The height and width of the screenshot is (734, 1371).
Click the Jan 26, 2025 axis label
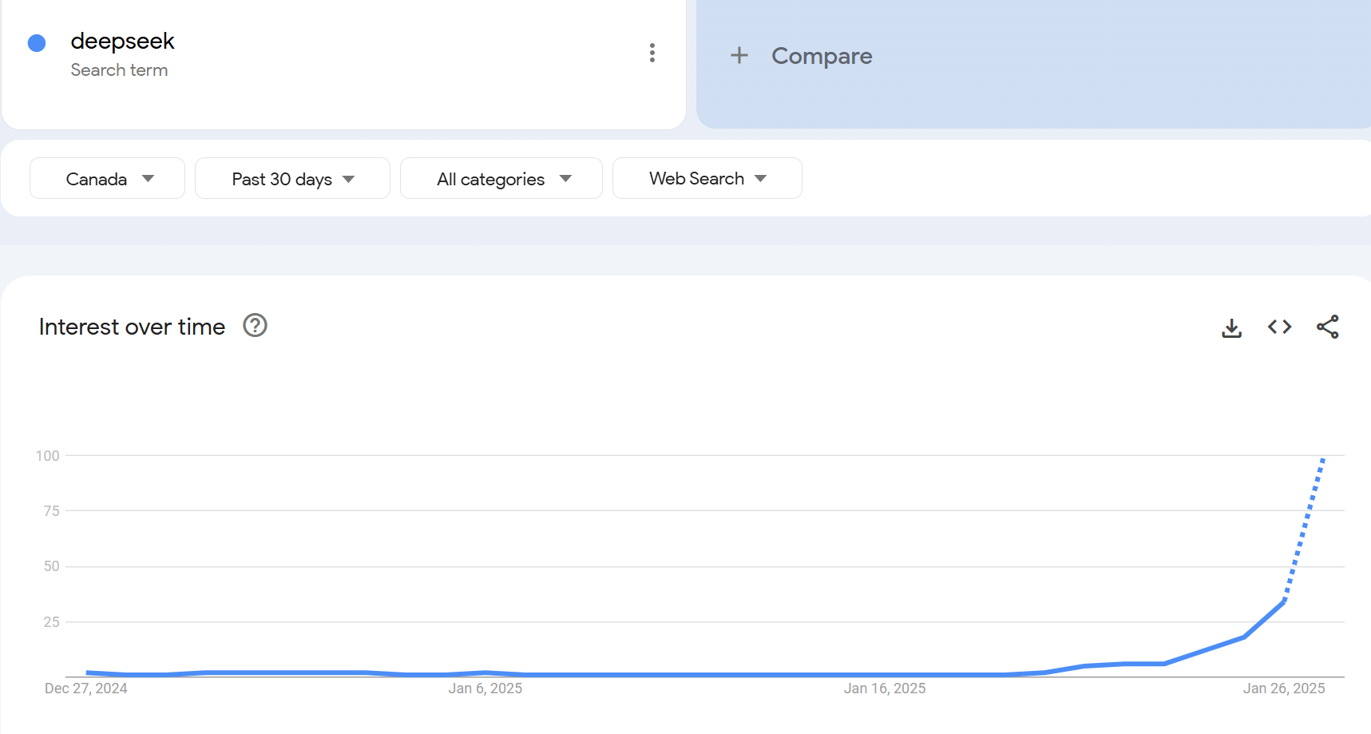click(1283, 688)
